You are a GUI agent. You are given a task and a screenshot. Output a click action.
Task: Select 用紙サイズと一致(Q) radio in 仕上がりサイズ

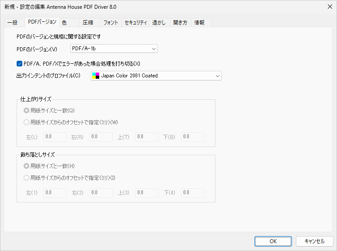point(26,111)
